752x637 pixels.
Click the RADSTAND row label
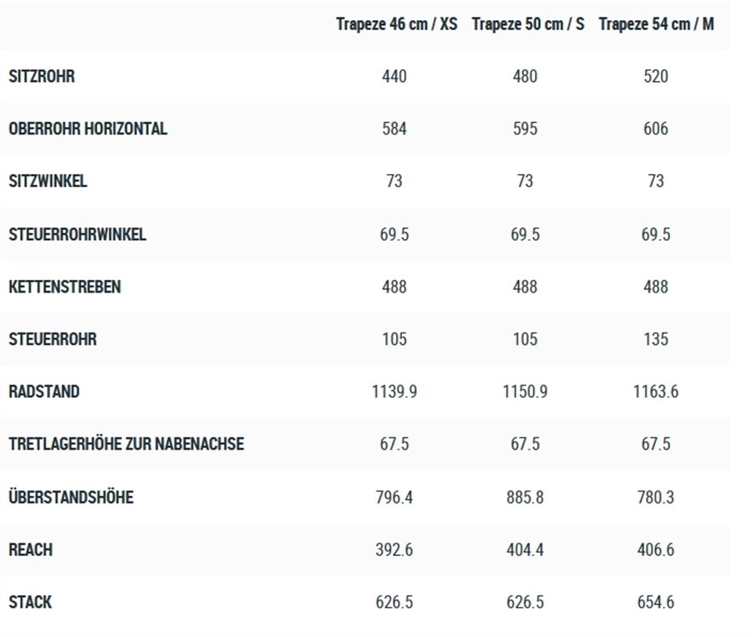44,391
